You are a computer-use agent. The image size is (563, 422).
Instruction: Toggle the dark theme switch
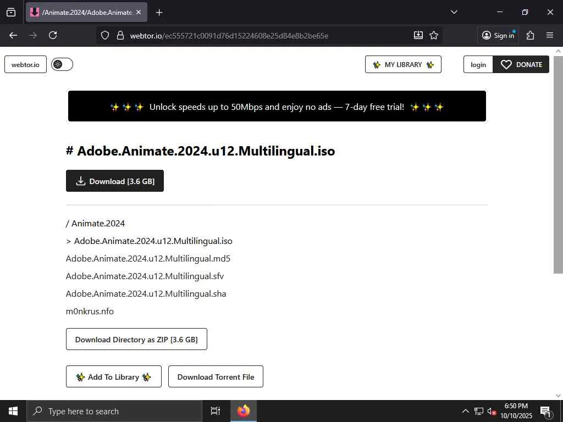[x=62, y=64]
